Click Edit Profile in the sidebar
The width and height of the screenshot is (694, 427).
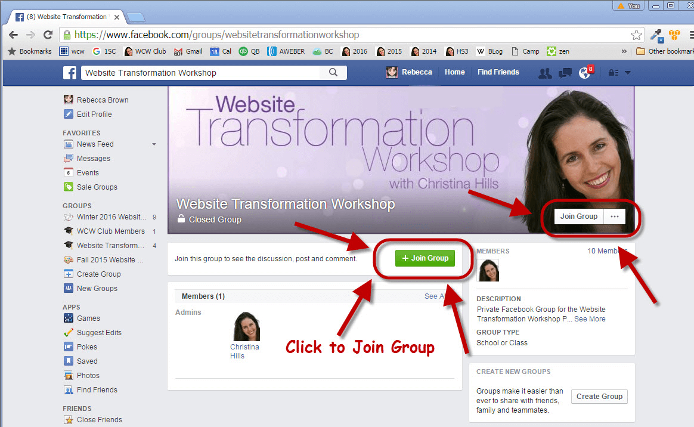(x=88, y=114)
